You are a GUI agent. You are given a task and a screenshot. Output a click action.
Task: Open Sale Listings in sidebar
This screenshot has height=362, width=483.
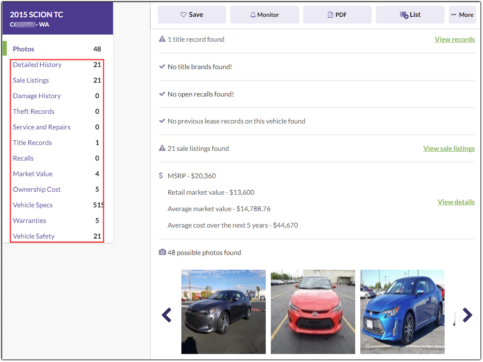click(x=31, y=80)
